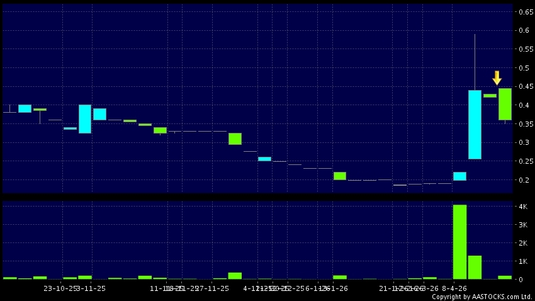The width and height of the screenshot is (535, 301).
Task: Click the 27-11-25 date label
Action: click(211, 288)
